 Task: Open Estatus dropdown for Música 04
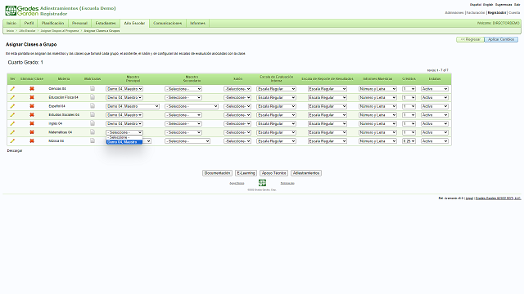click(x=435, y=141)
